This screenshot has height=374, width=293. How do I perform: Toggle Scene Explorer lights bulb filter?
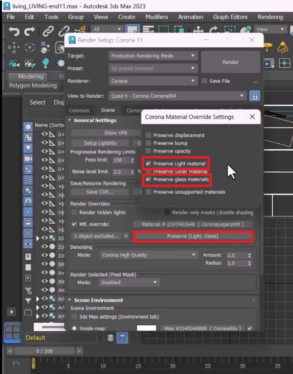click(28, 148)
